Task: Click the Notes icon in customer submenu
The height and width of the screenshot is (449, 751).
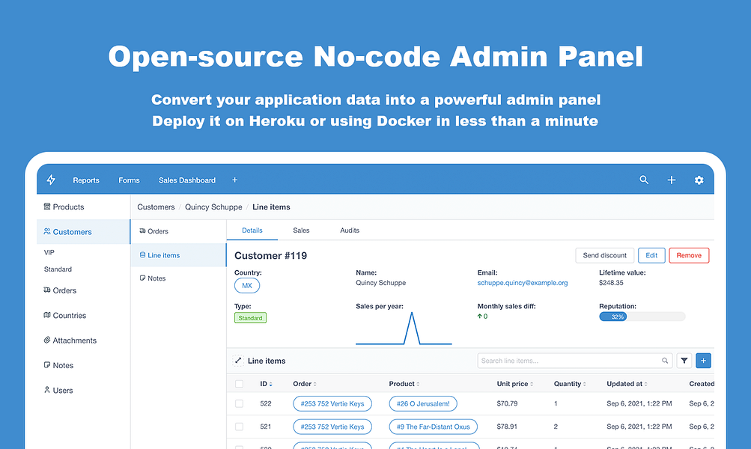Action: point(142,278)
